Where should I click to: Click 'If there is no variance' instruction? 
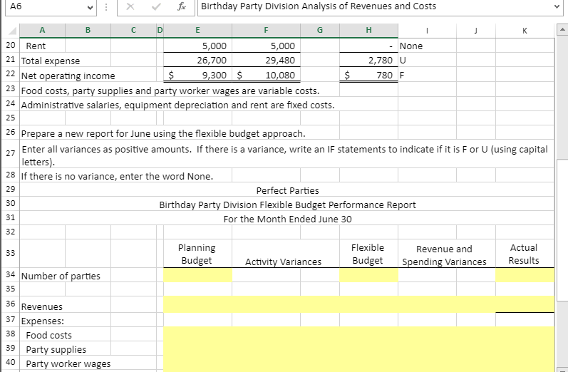(x=117, y=177)
